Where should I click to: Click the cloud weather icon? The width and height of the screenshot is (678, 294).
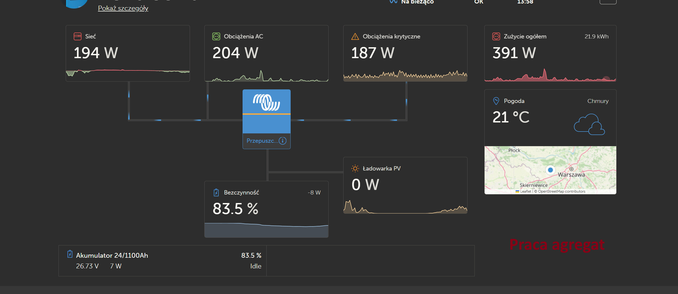(x=589, y=124)
